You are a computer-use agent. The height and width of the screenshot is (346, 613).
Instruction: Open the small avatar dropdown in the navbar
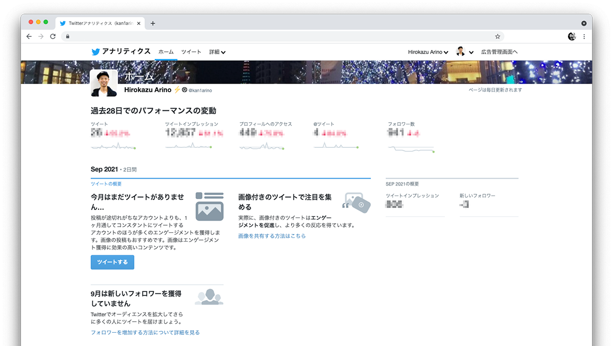coord(465,52)
